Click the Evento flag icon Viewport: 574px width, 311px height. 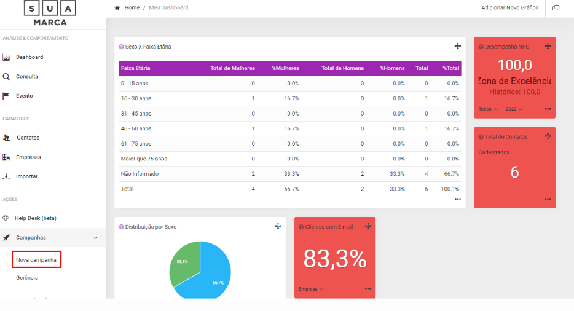(6, 96)
